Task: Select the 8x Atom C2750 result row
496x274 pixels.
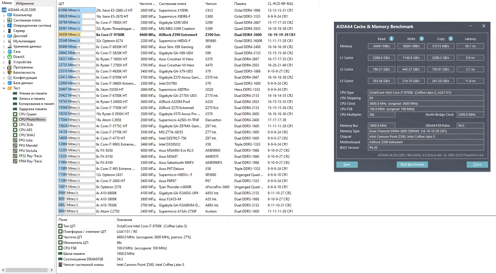Action: [176, 211]
